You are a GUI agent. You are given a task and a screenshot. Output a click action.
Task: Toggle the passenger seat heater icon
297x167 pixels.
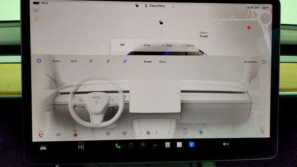click(x=262, y=131)
